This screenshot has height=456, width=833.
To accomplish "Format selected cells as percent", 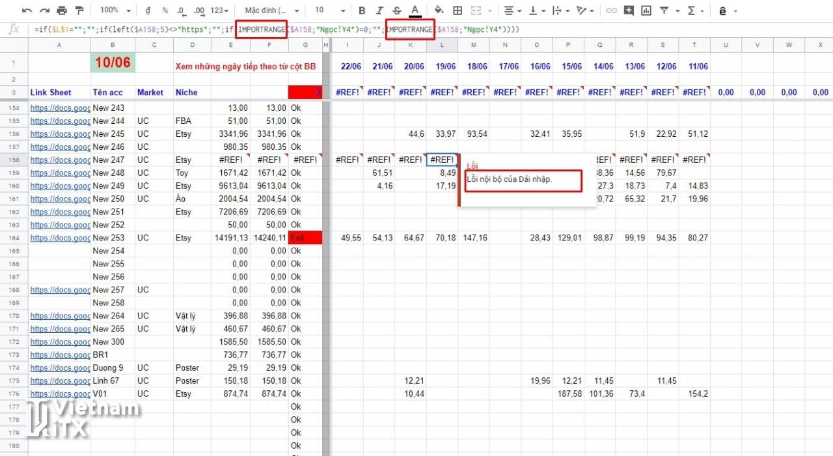I will 165,10.
